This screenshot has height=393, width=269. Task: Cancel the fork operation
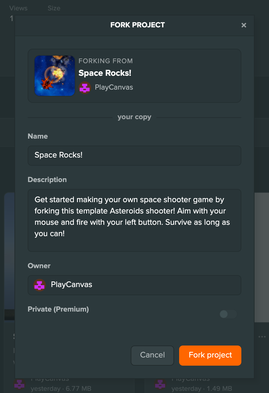tap(152, 356)
